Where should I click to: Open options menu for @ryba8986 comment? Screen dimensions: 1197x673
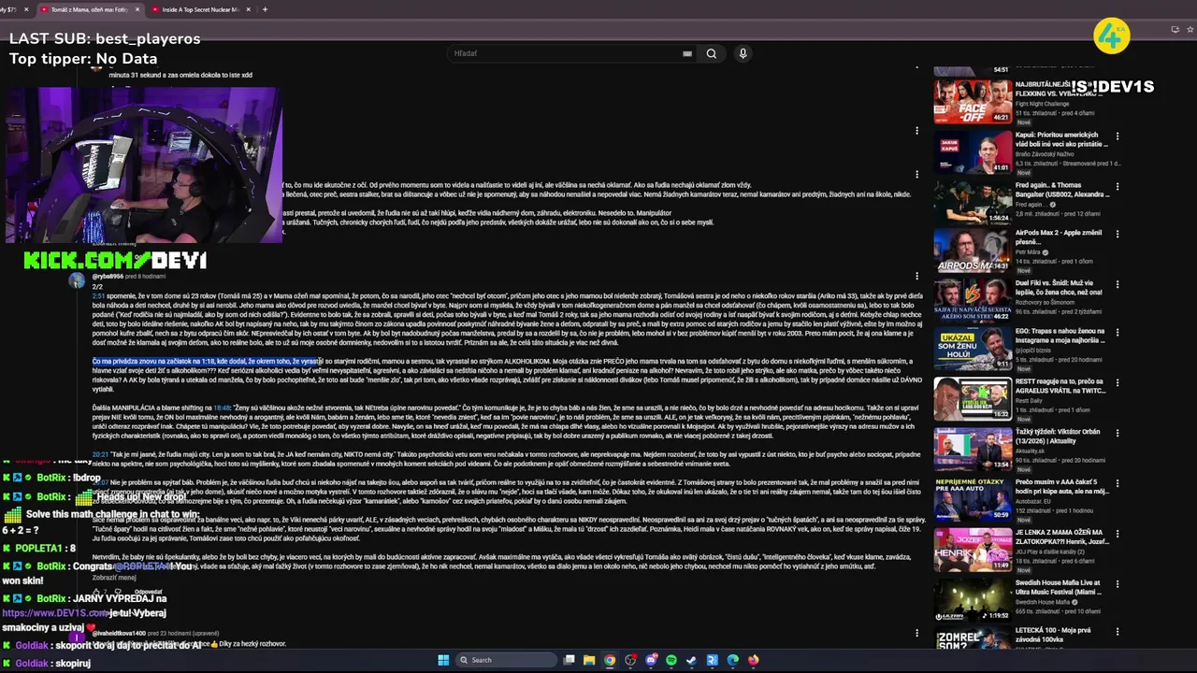tap(916, 276)
